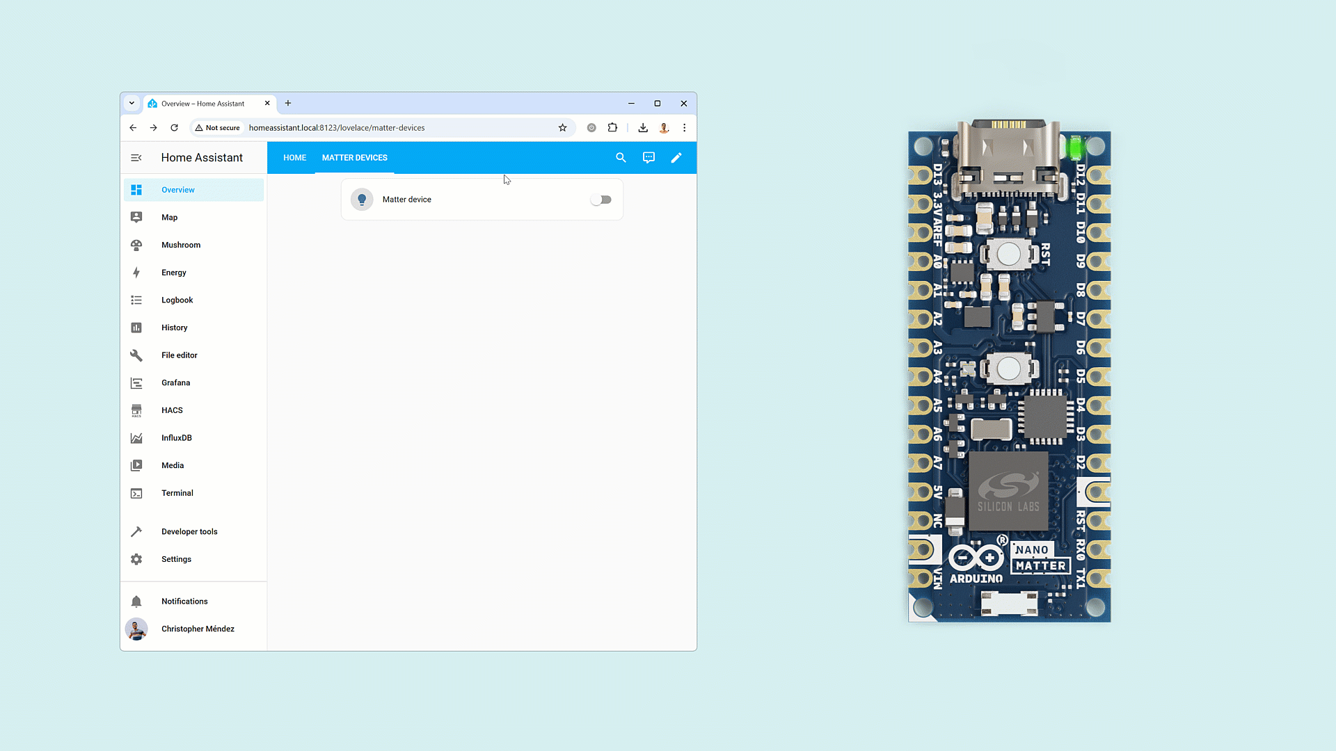Select the MATTER DEVICES tab
This screenshot has width=1336, height=751.
[355, 158]
